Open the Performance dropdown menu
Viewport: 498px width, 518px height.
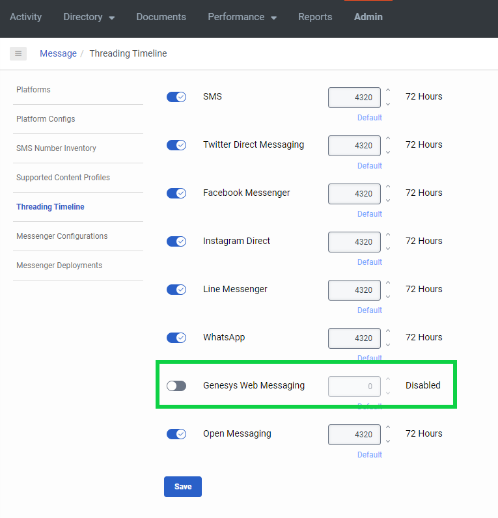tap(242, 17)
